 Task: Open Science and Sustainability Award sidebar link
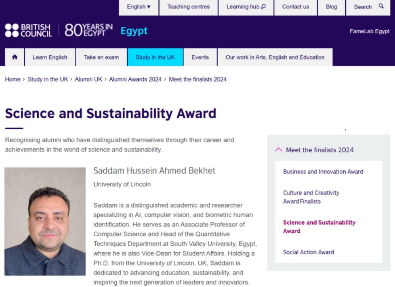click(319, 226)
